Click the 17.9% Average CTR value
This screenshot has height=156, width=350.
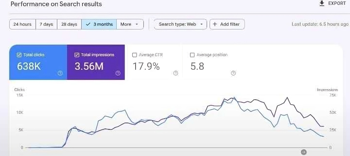[x=146, y=66]
